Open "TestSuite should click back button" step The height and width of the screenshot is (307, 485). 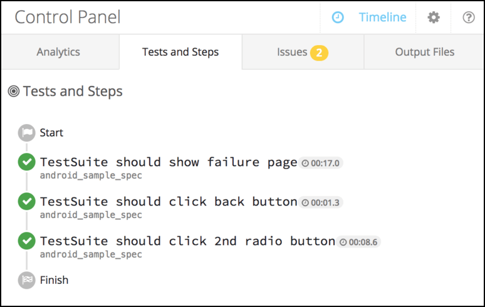pos(169,202)
